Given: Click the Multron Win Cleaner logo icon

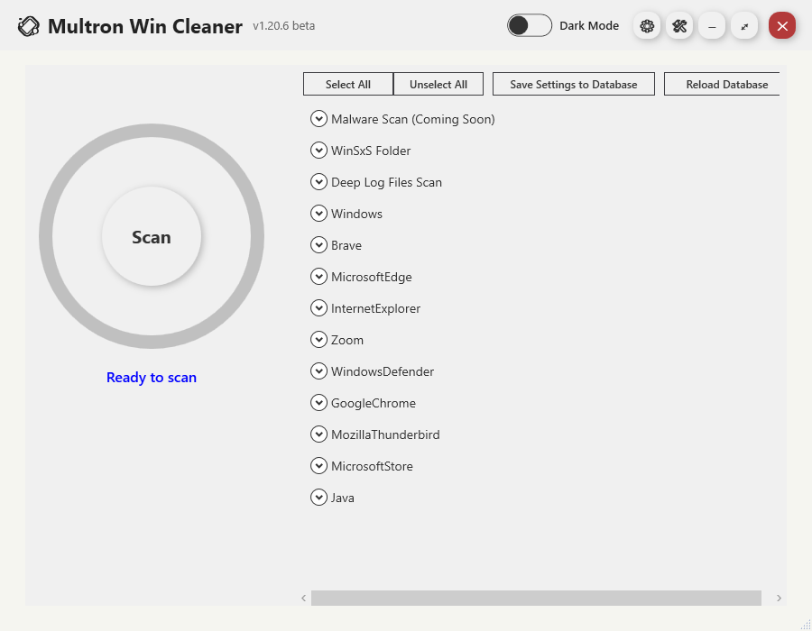Looking at the screenshot, I should 29,26.
